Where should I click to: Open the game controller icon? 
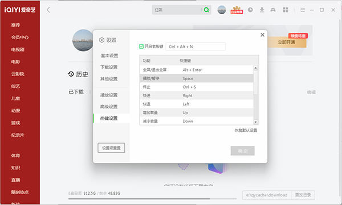(x=273, y=10)
